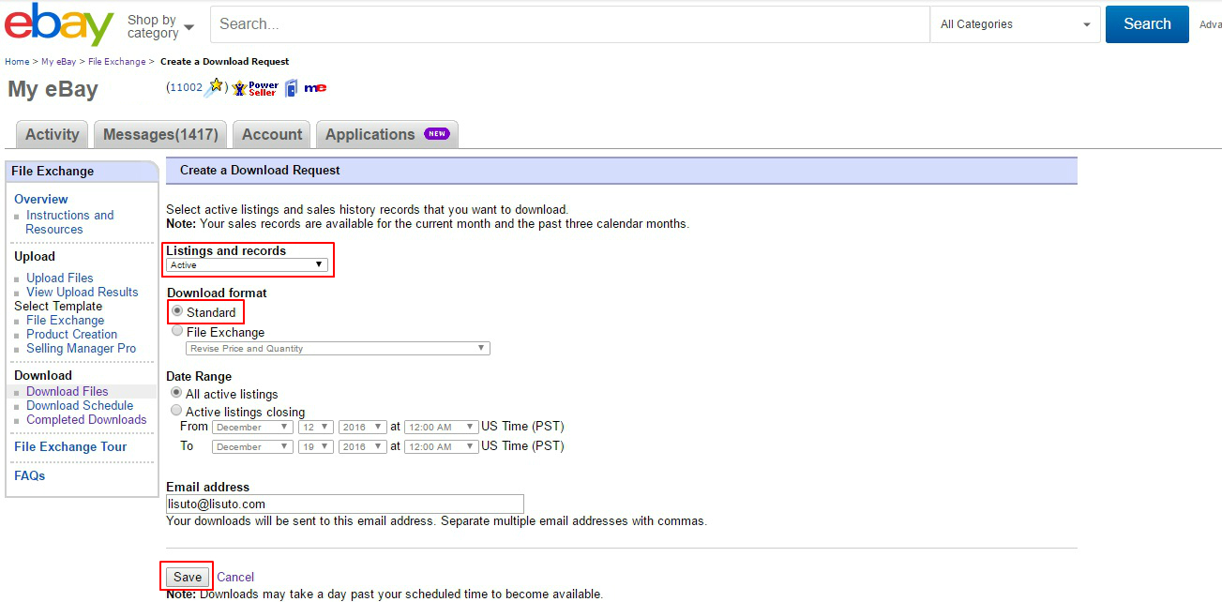Image resolution: width=1222 pixels, height=602 pixels.
Task: Click the Home breadcrumb link
Action: click(x=17, y=62)
